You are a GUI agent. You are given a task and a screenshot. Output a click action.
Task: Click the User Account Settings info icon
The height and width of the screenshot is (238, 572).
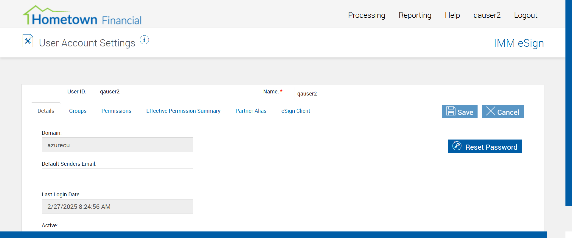(144, 40)
